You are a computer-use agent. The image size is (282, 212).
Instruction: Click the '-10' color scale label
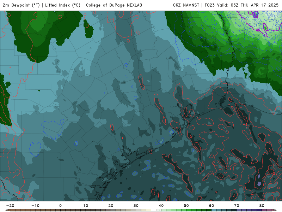click(x=35, y=206)
